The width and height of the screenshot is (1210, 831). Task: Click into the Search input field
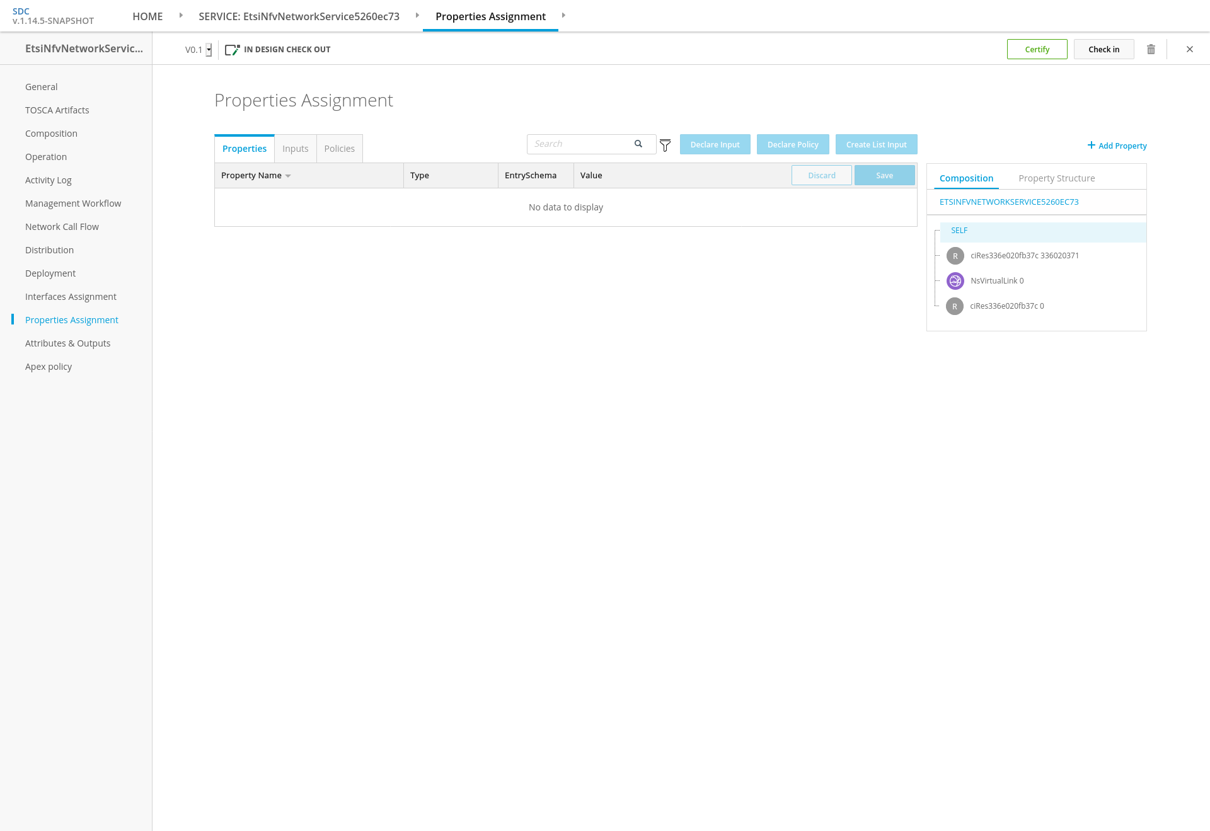pos(580,144)
